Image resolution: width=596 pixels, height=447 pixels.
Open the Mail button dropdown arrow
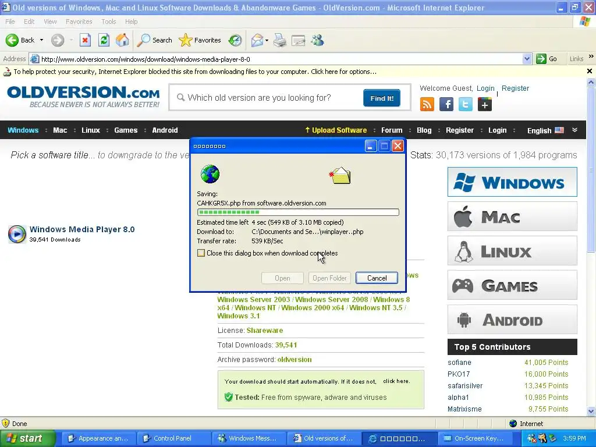267,40
